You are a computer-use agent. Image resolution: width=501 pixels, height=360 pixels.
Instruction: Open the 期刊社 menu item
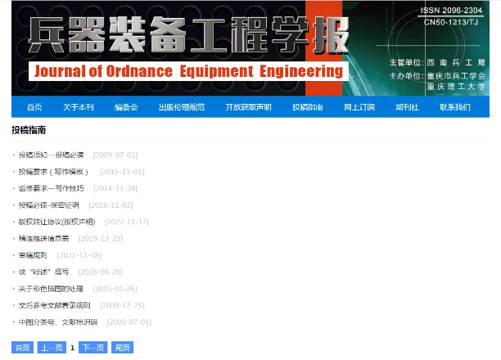407,107
